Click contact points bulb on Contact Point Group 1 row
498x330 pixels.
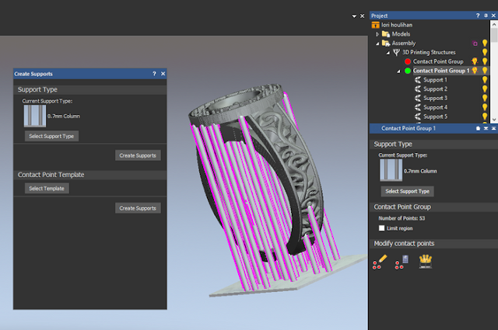coord(475,71)
